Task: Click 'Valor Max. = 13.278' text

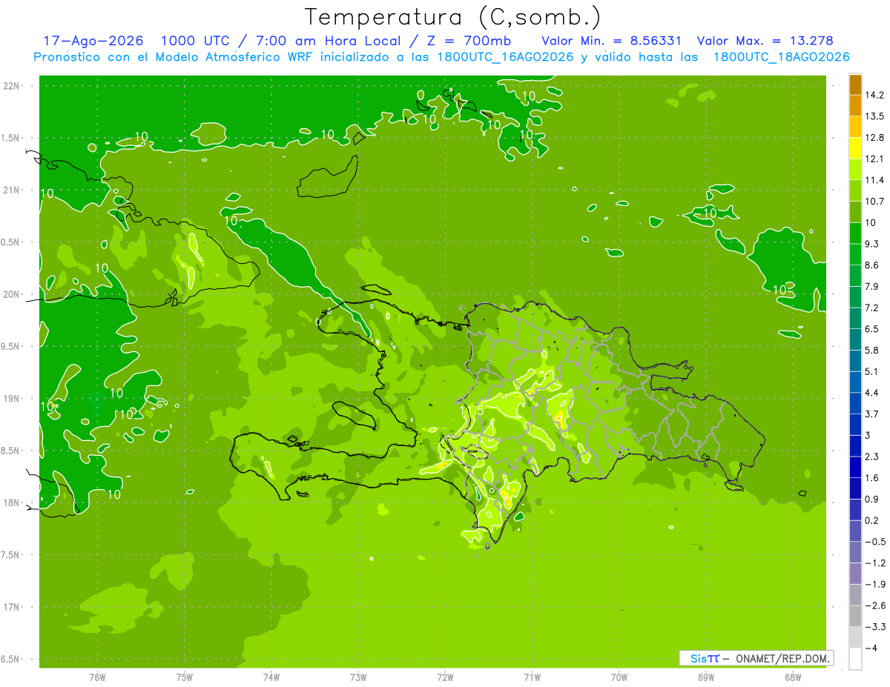Action: pyautogui.click(x=765, y=41)
